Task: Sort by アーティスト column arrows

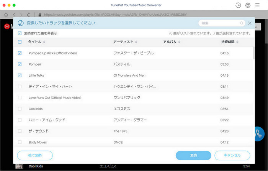Action: click(136, 42)
